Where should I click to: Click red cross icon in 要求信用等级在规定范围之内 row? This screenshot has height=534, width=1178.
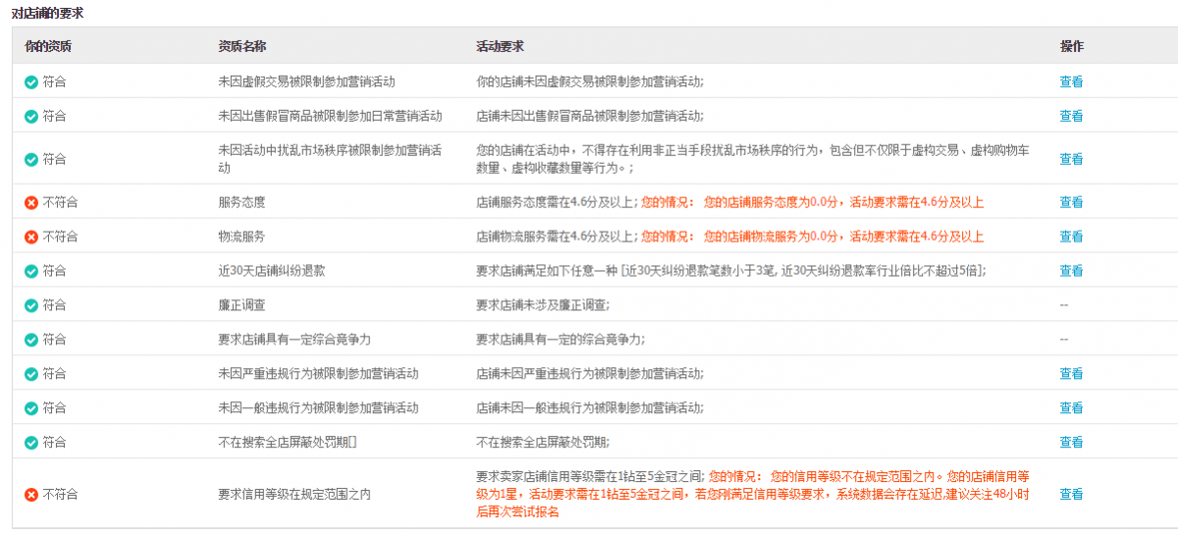coord(31,495)
